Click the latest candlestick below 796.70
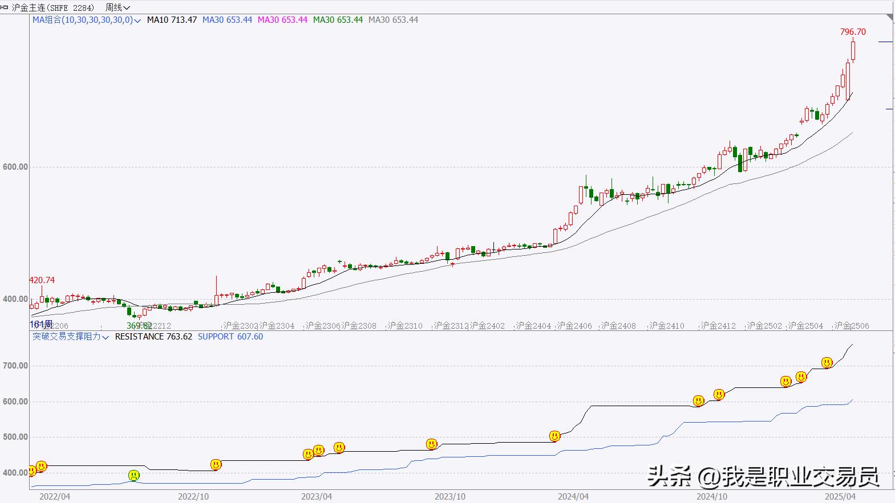Image resolution: width=895 pixels, height=503 pixels. pos(853,50)
